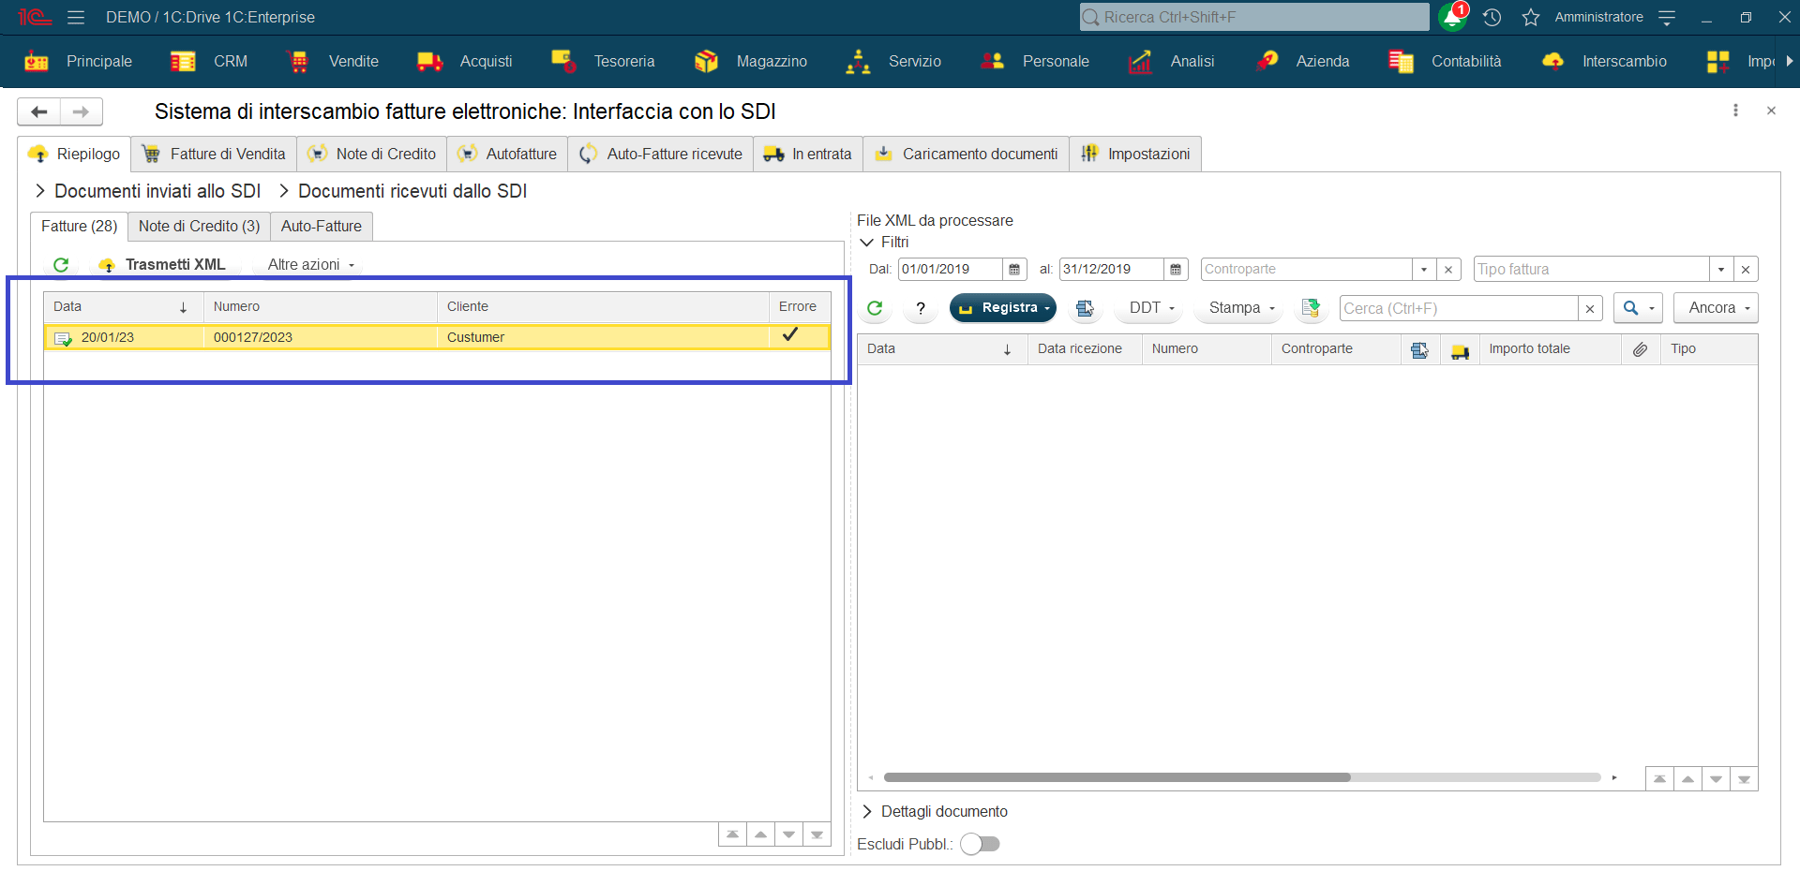Image resolution: width=1800 pixels, height=871 pixels.
Task: Navigate forward with the right arrow
Action: pos(82,111)
